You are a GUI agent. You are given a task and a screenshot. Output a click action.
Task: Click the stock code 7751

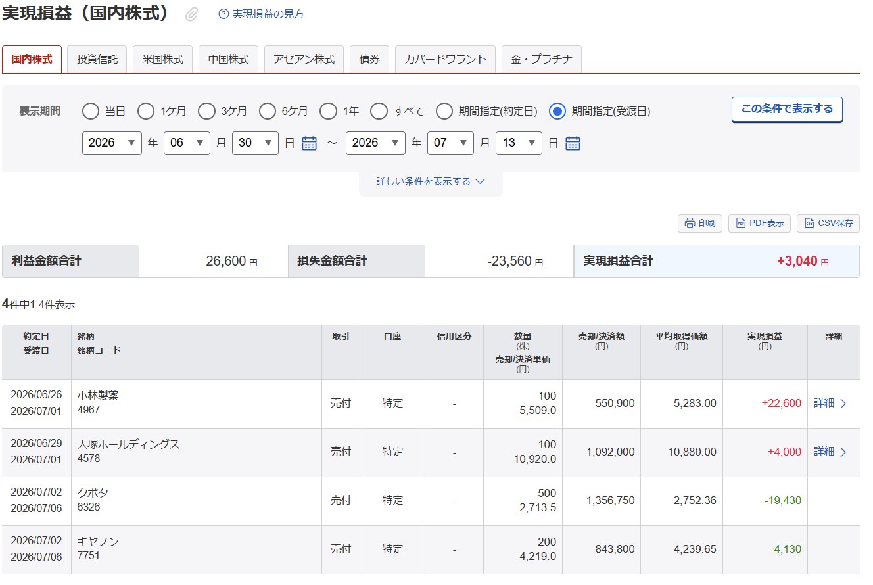89,556
